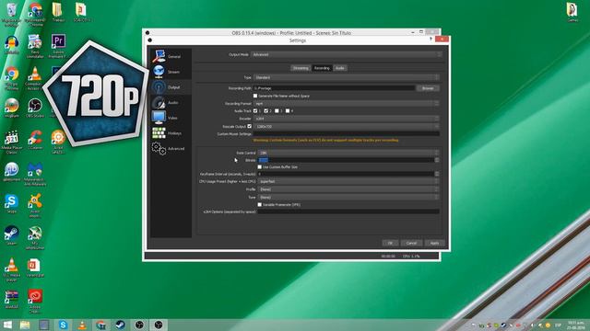Switch to the Recording tab
The height and width of the screenshot is (331, 590).
322,68
